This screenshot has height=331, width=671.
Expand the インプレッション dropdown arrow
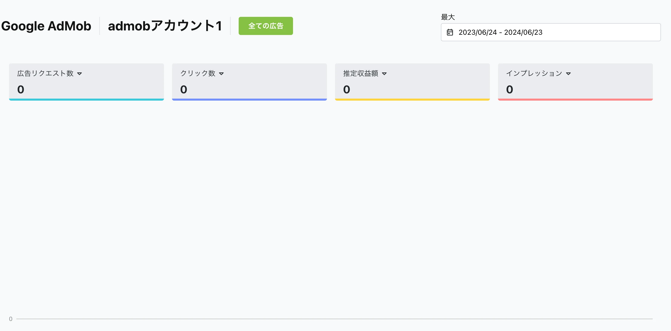(x=568, y=74)
